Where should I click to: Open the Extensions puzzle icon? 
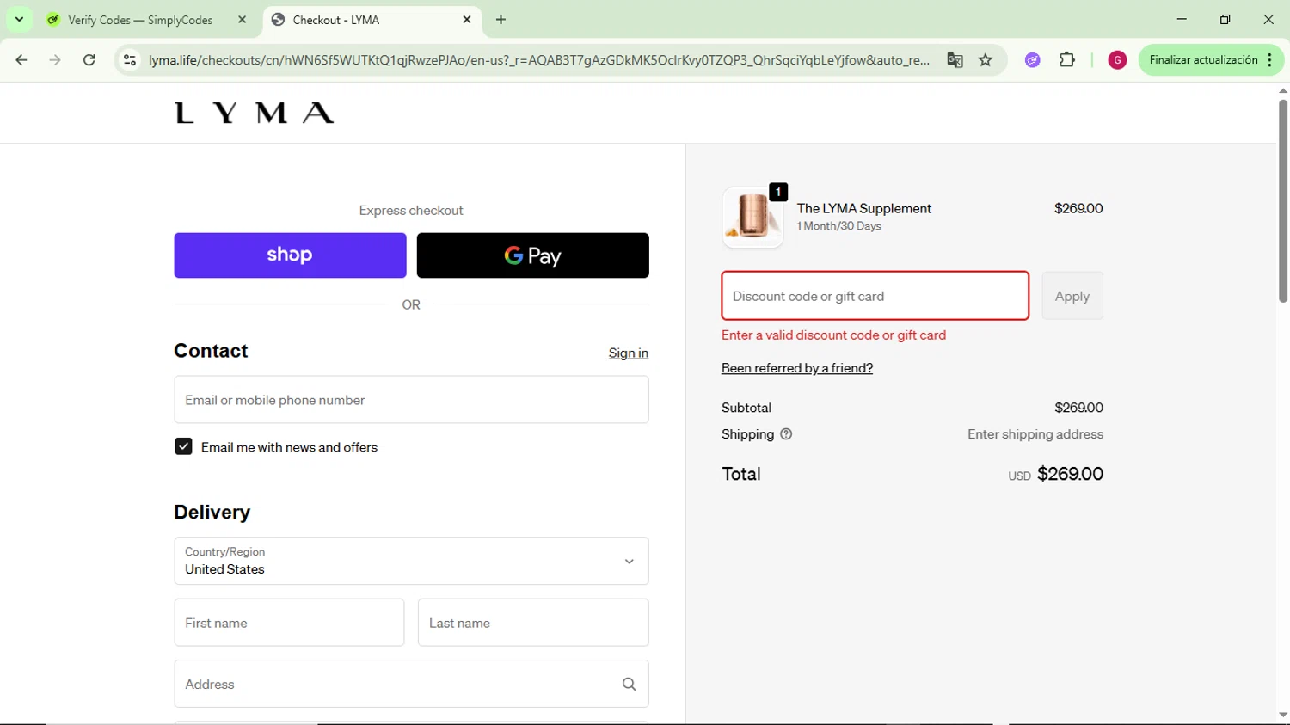click(x=1067, y=60)
